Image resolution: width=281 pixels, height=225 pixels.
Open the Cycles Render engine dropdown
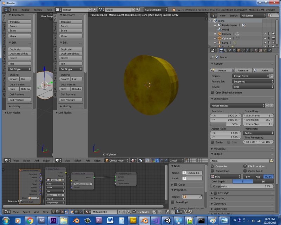[156, 10]
